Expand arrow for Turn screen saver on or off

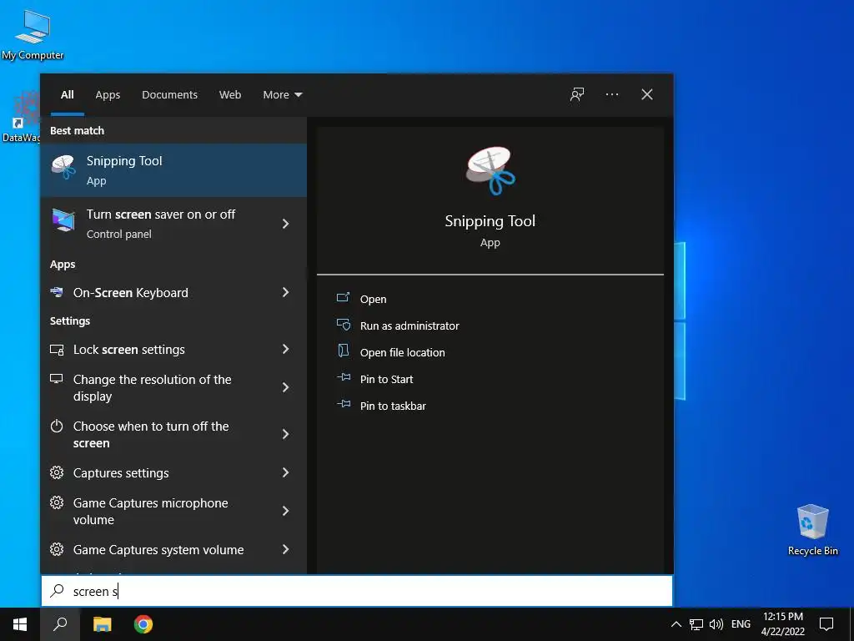pyautogui.click(x=285, y=224)
